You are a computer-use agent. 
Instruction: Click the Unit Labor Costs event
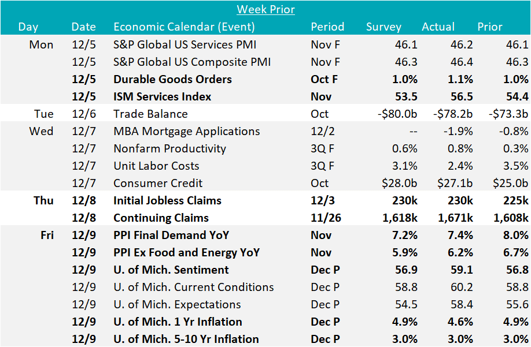click(x=156, y=166)
